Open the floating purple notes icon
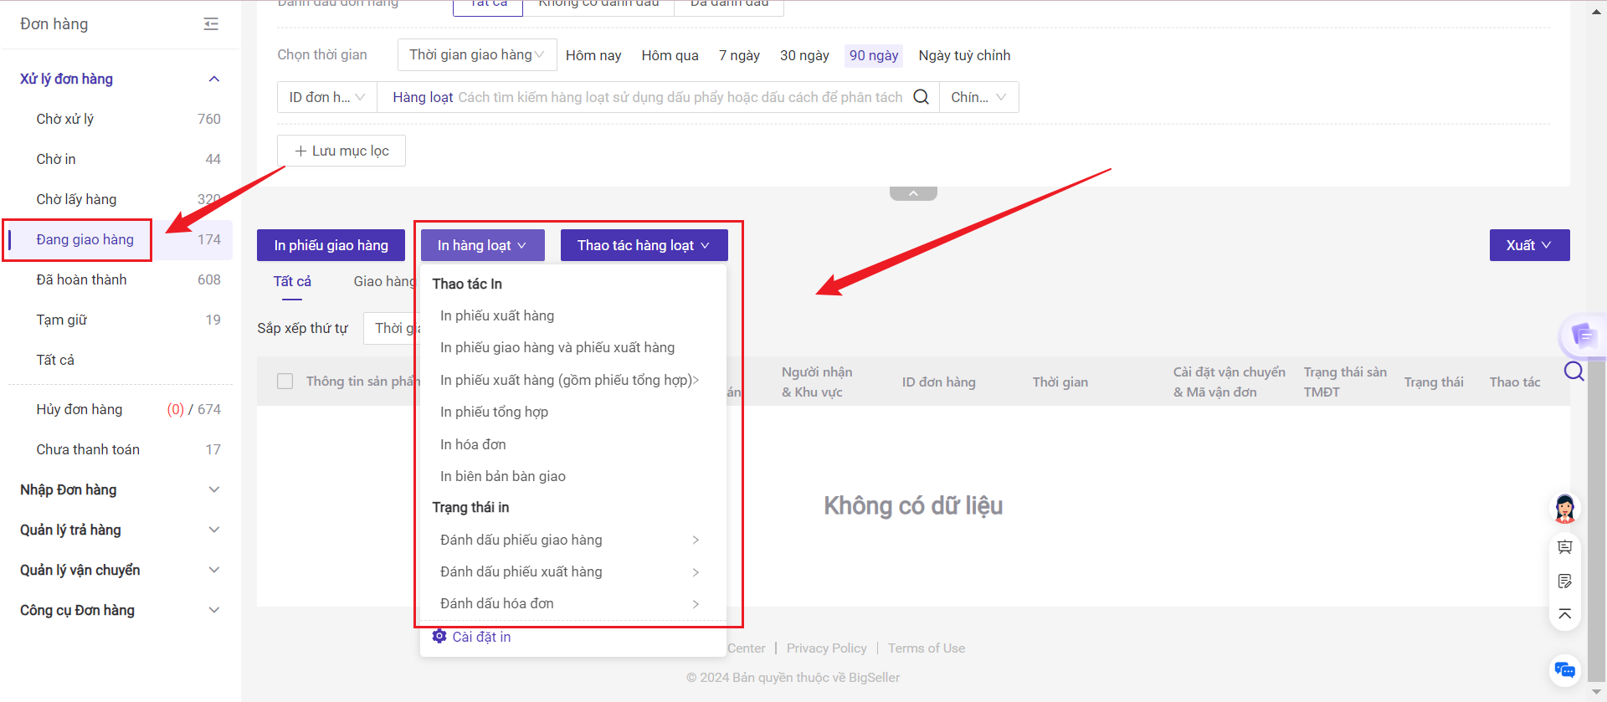The width and height of the screenshot is (1607, 702). pos(1582,336)
